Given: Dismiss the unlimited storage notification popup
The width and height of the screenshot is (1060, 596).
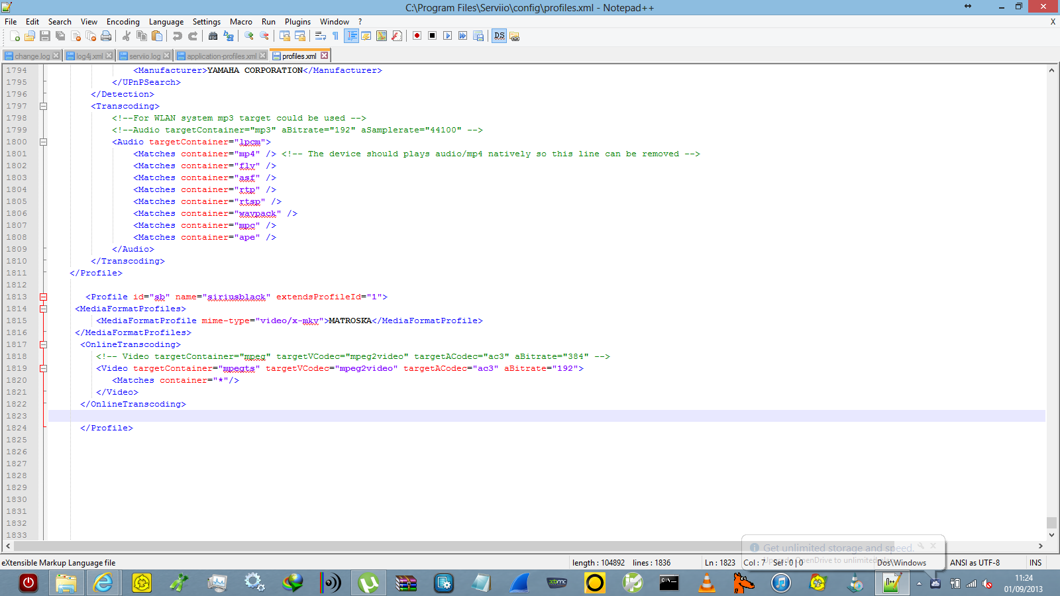Looking at the screenshot, I should [x=933, y=546].
